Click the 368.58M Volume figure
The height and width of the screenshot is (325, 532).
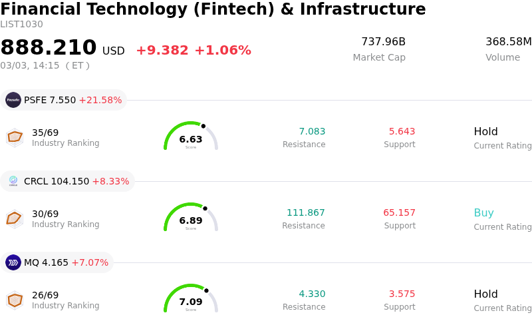pos(508,42)
